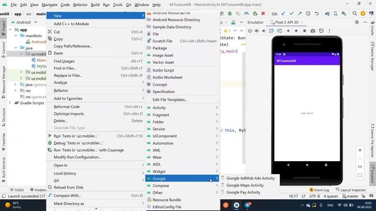Zoom in emulator with plus icon

pyautogui.click(x=360, y=150)
